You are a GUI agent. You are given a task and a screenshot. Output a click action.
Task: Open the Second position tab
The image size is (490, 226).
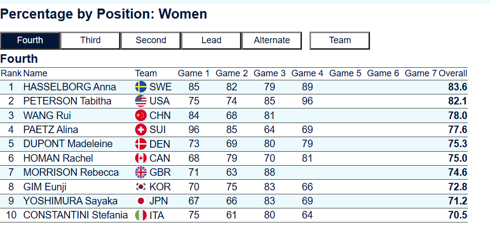pos(151,40)
